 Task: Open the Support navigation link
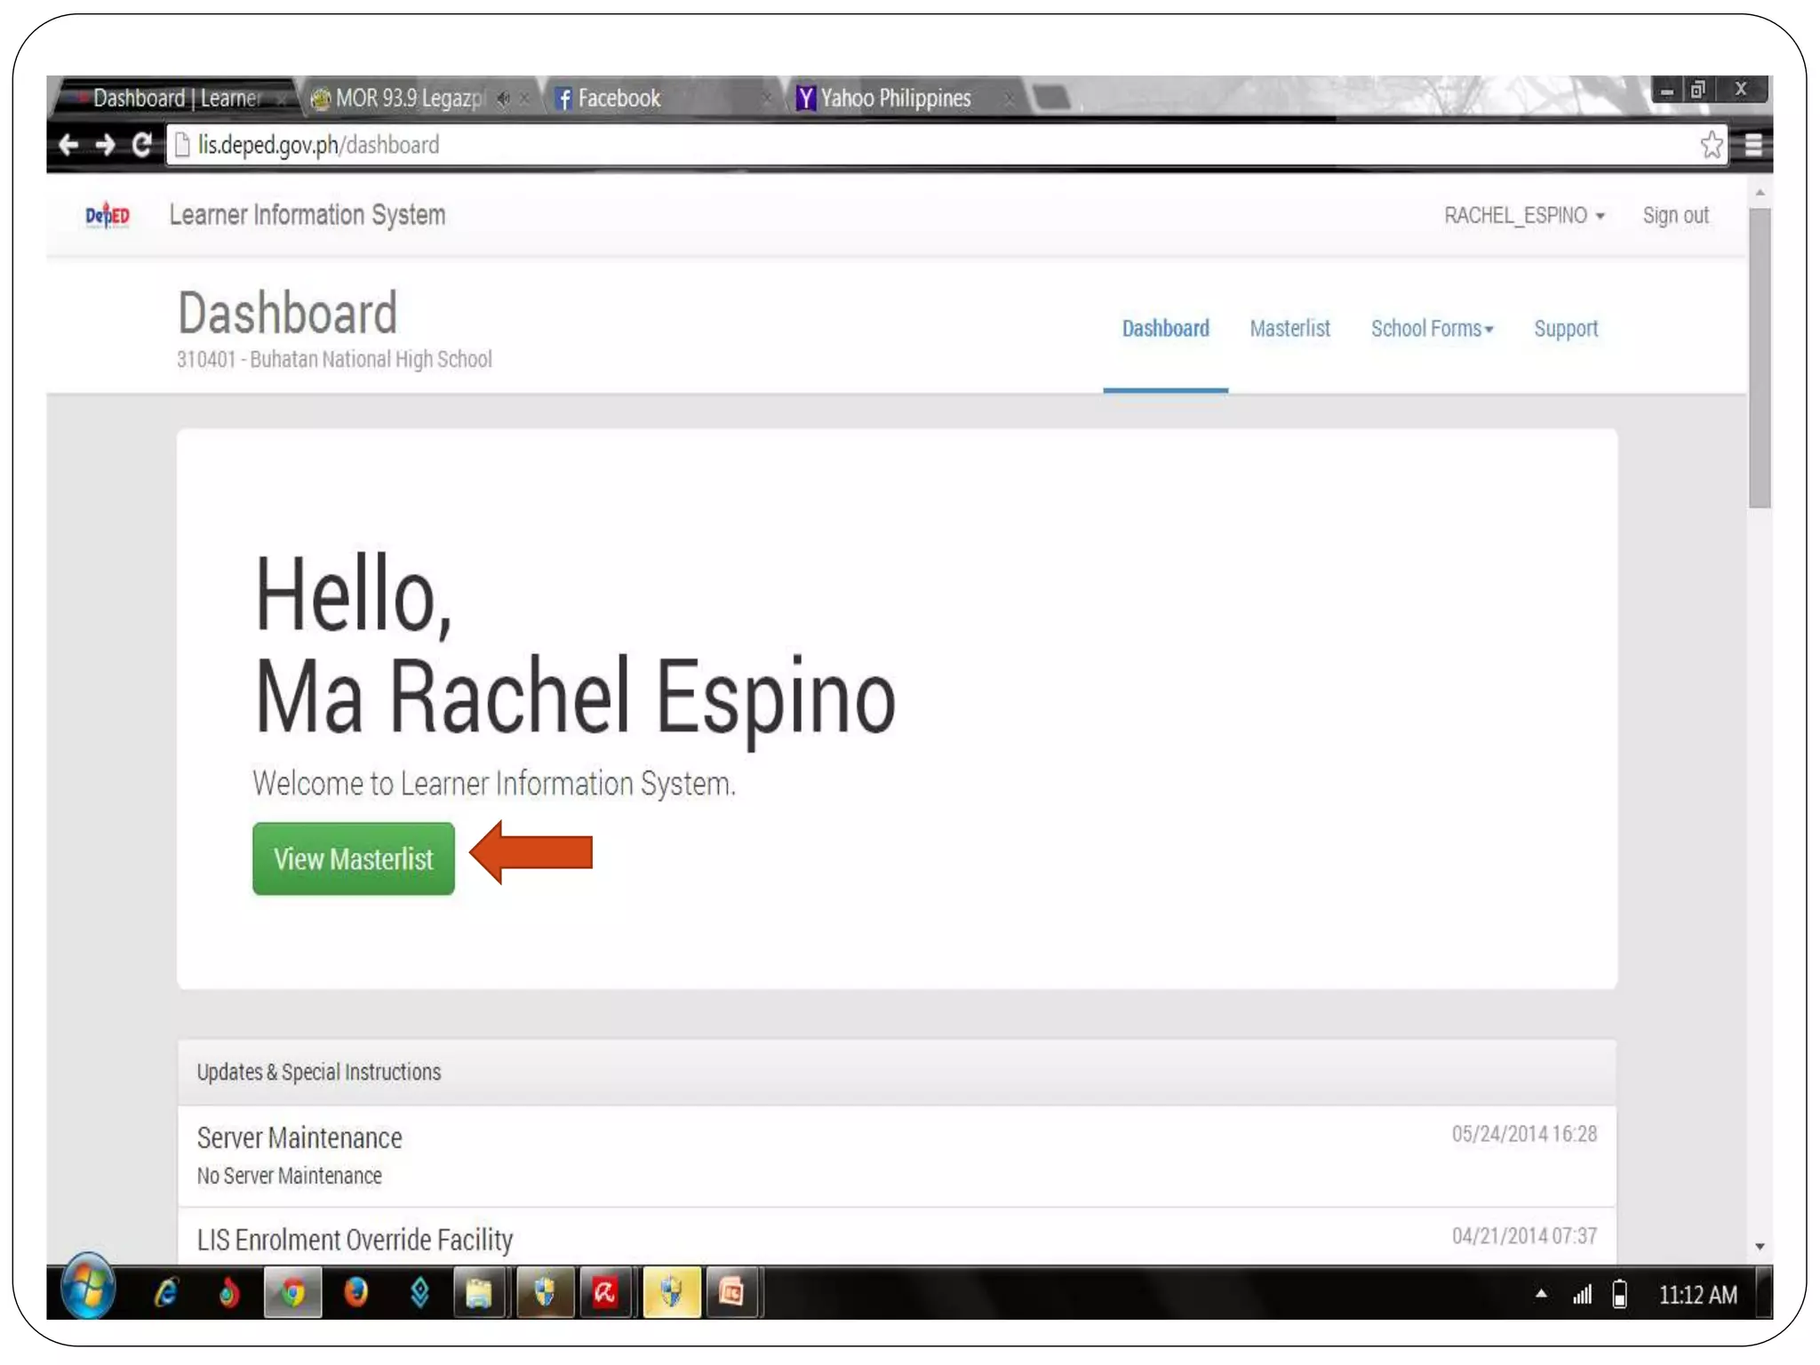point(1565,329)
